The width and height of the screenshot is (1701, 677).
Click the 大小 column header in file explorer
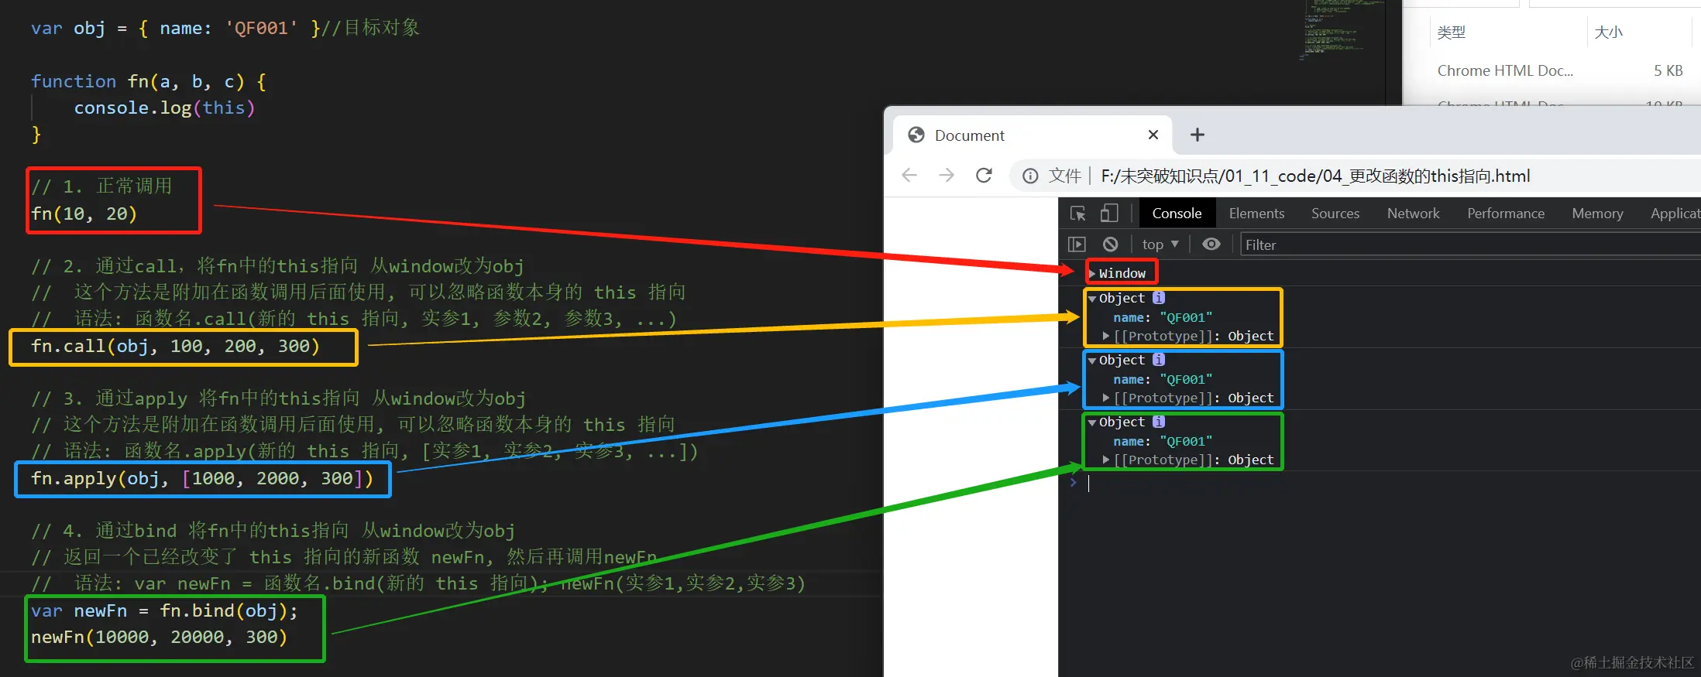1609,32
